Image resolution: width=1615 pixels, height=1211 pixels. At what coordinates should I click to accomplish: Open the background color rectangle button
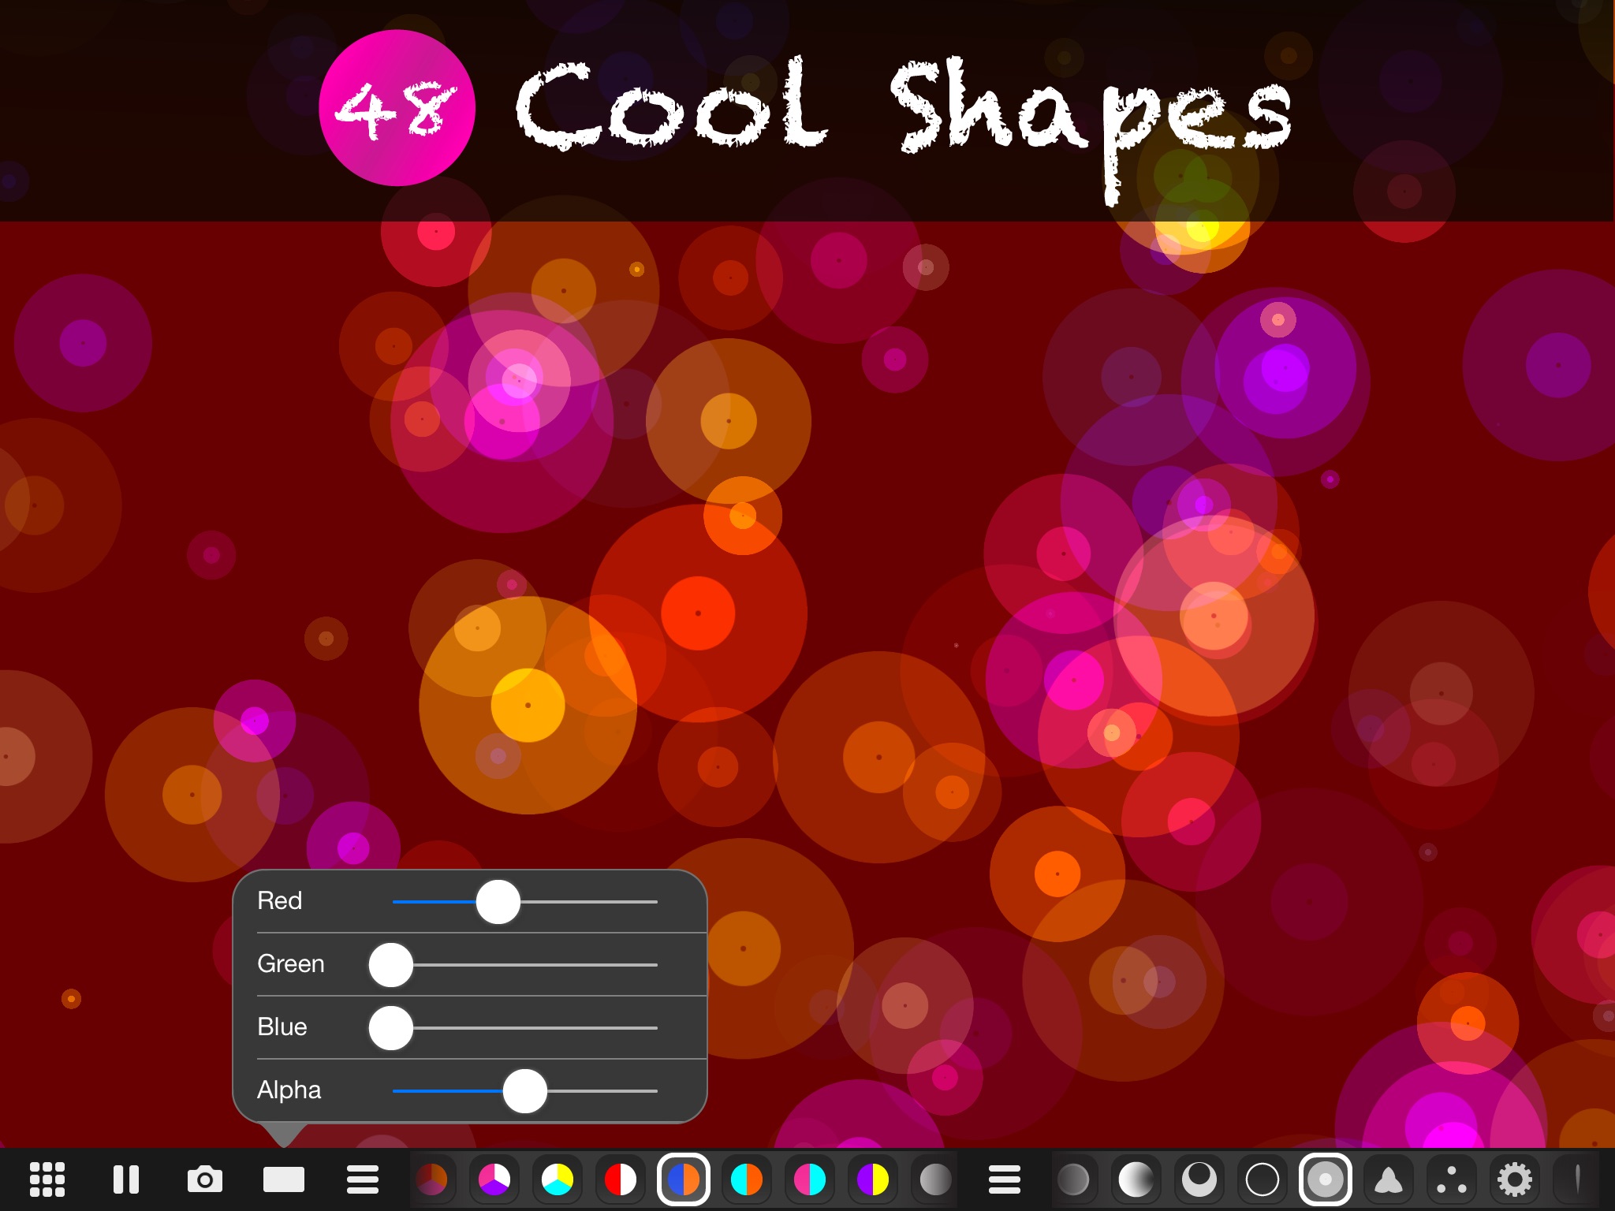[284, 1179]
